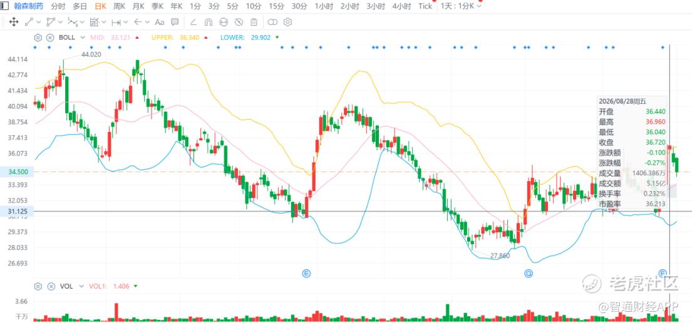Open BOLL indicator settings gear
692x323 pixels.
click(38, 38)
